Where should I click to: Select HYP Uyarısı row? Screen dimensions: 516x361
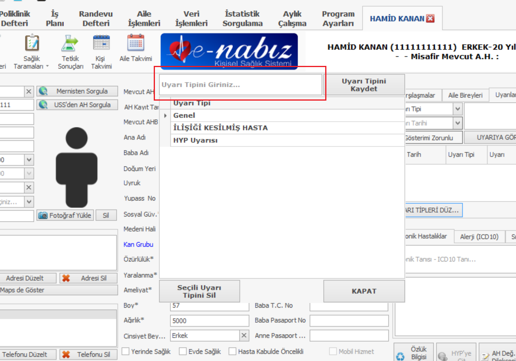287,140
